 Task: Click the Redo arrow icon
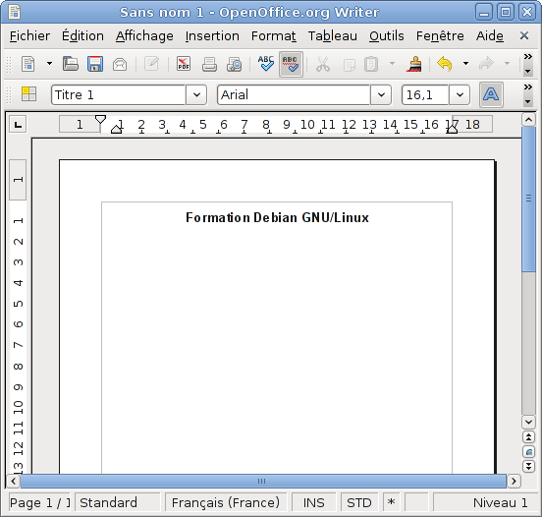[x=486, y=64]
